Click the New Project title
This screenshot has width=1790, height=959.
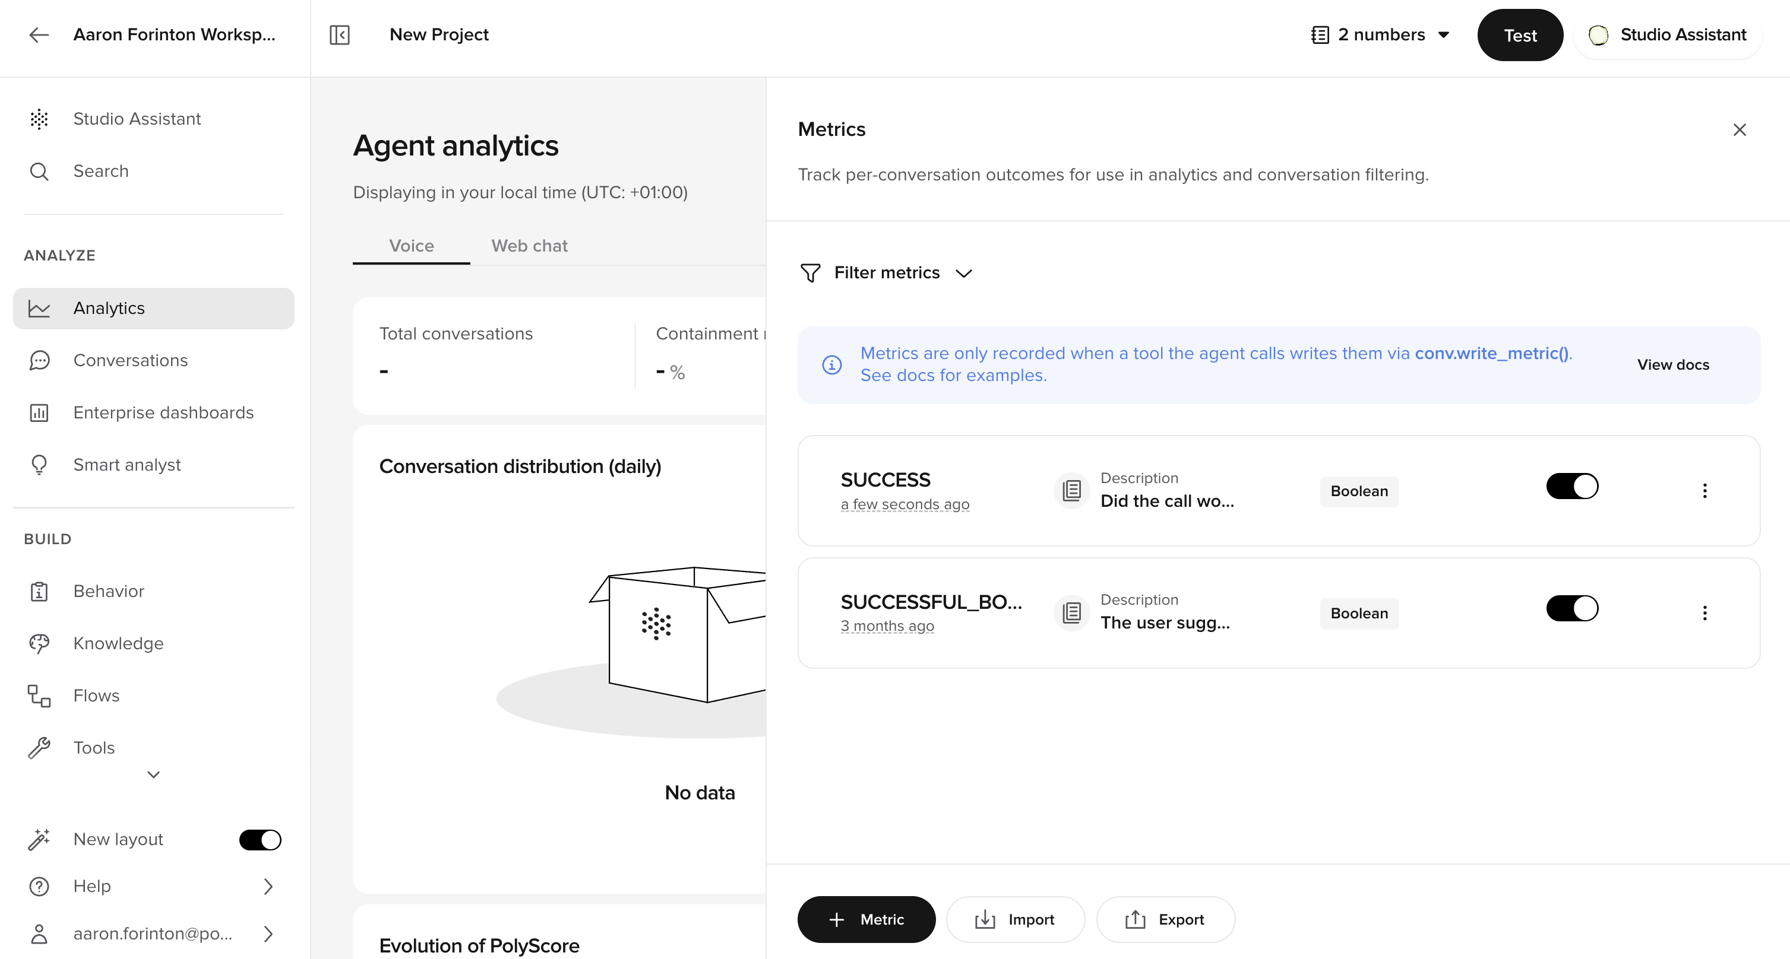pos(438,35)
